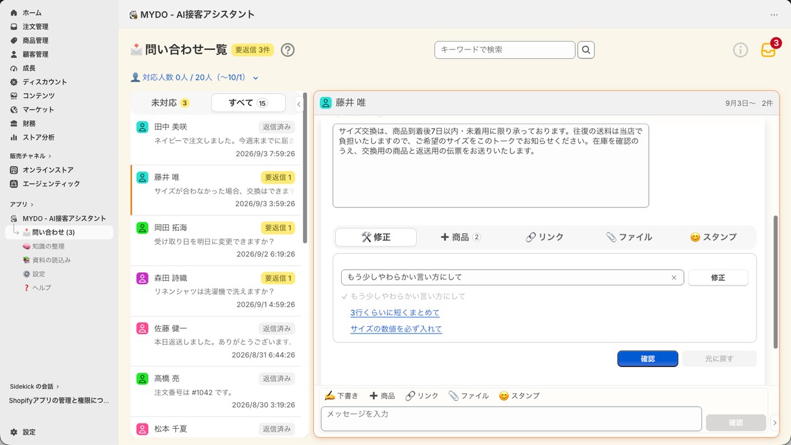Open 設定 gear at sidebar bottom
Viewport: 791px width, 445px height.
click(x=14, y=432)
